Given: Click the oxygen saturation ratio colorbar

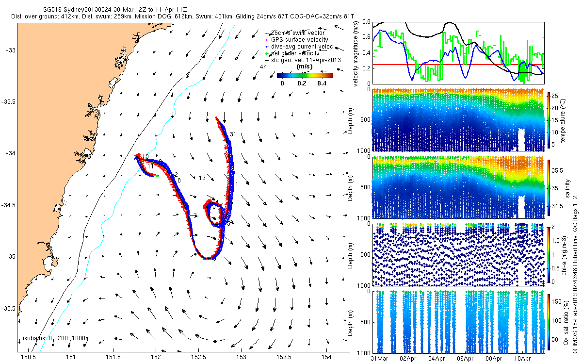Looking at the screenshot, I should (550, 321).
